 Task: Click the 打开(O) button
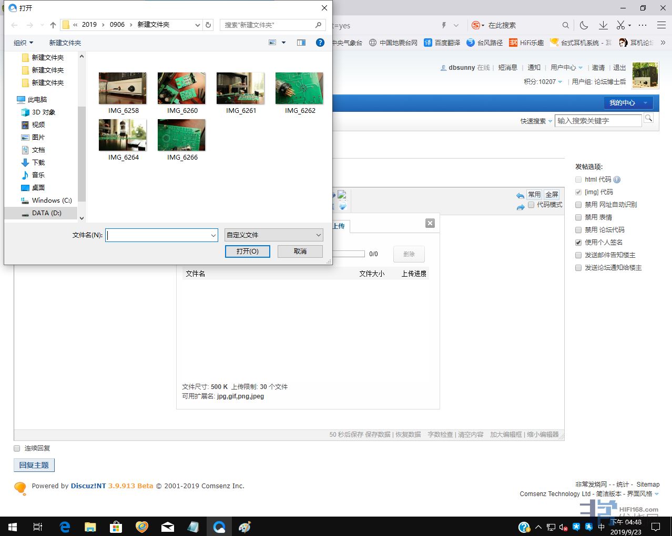[247, 251]
